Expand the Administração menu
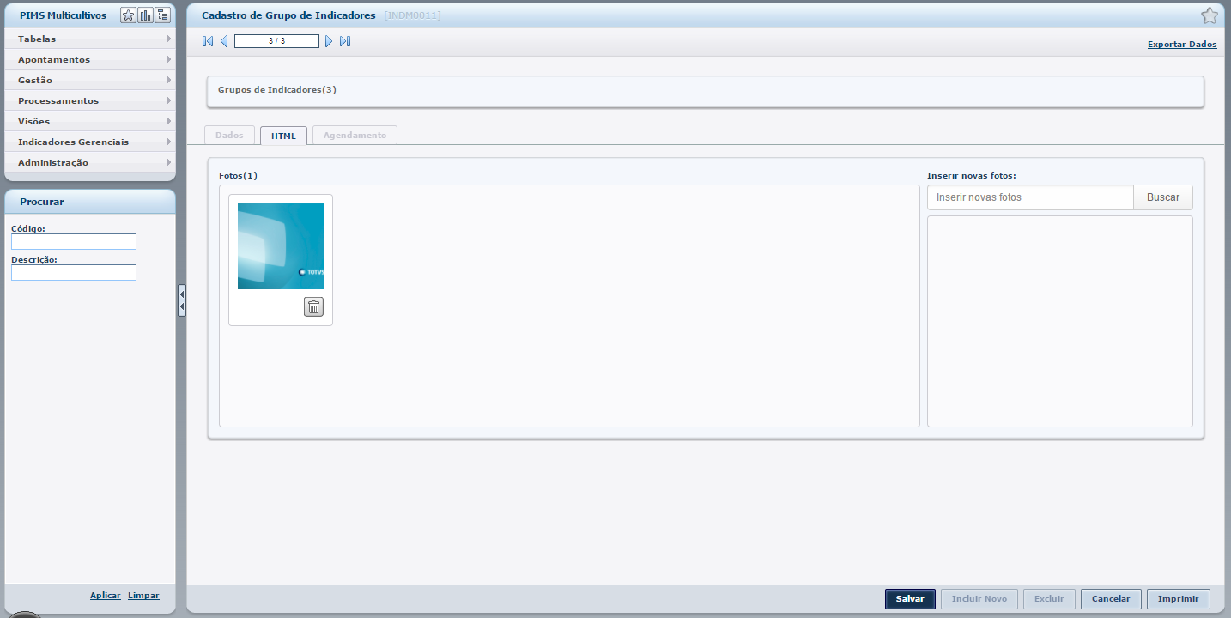The image size is (1231, 618). tap(90, 162)
